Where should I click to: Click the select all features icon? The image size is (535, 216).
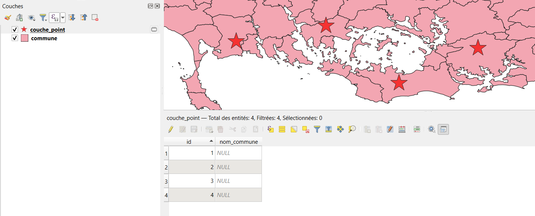tap(282, 129)
